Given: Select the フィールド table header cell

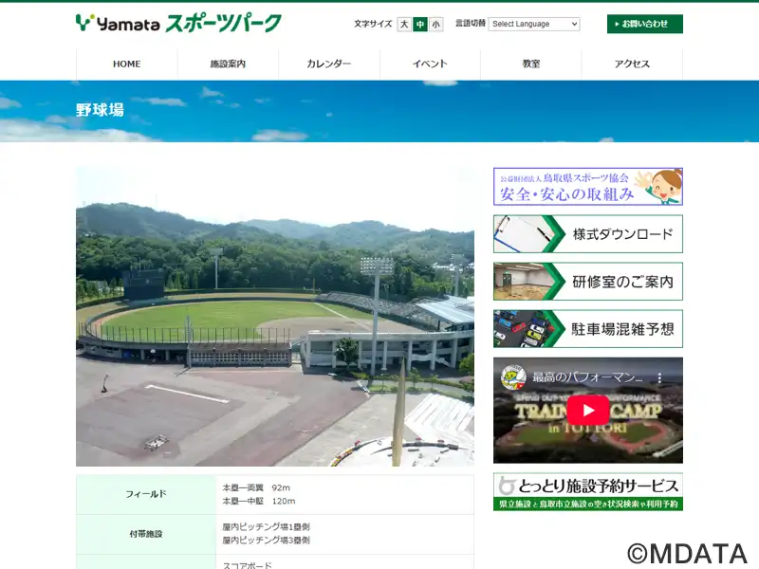Looking at the screenshot, I should coord(146,494).
